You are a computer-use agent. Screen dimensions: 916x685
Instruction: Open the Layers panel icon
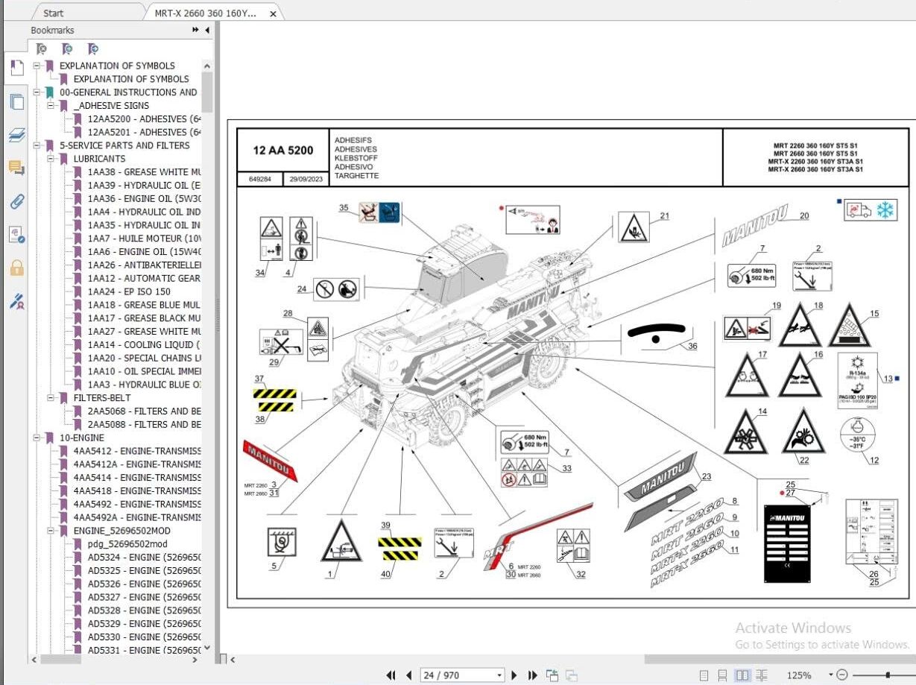pyautogui.click(x=16, y=135)
